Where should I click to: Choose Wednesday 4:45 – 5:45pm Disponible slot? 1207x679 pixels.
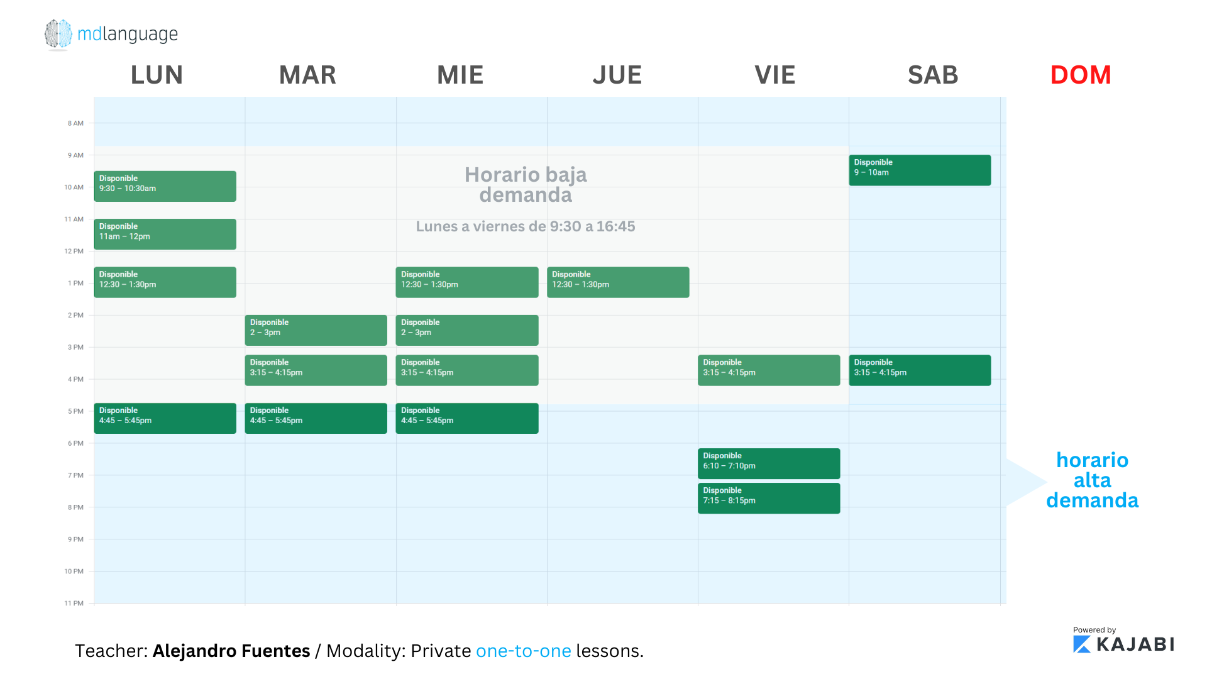[467, 418]
